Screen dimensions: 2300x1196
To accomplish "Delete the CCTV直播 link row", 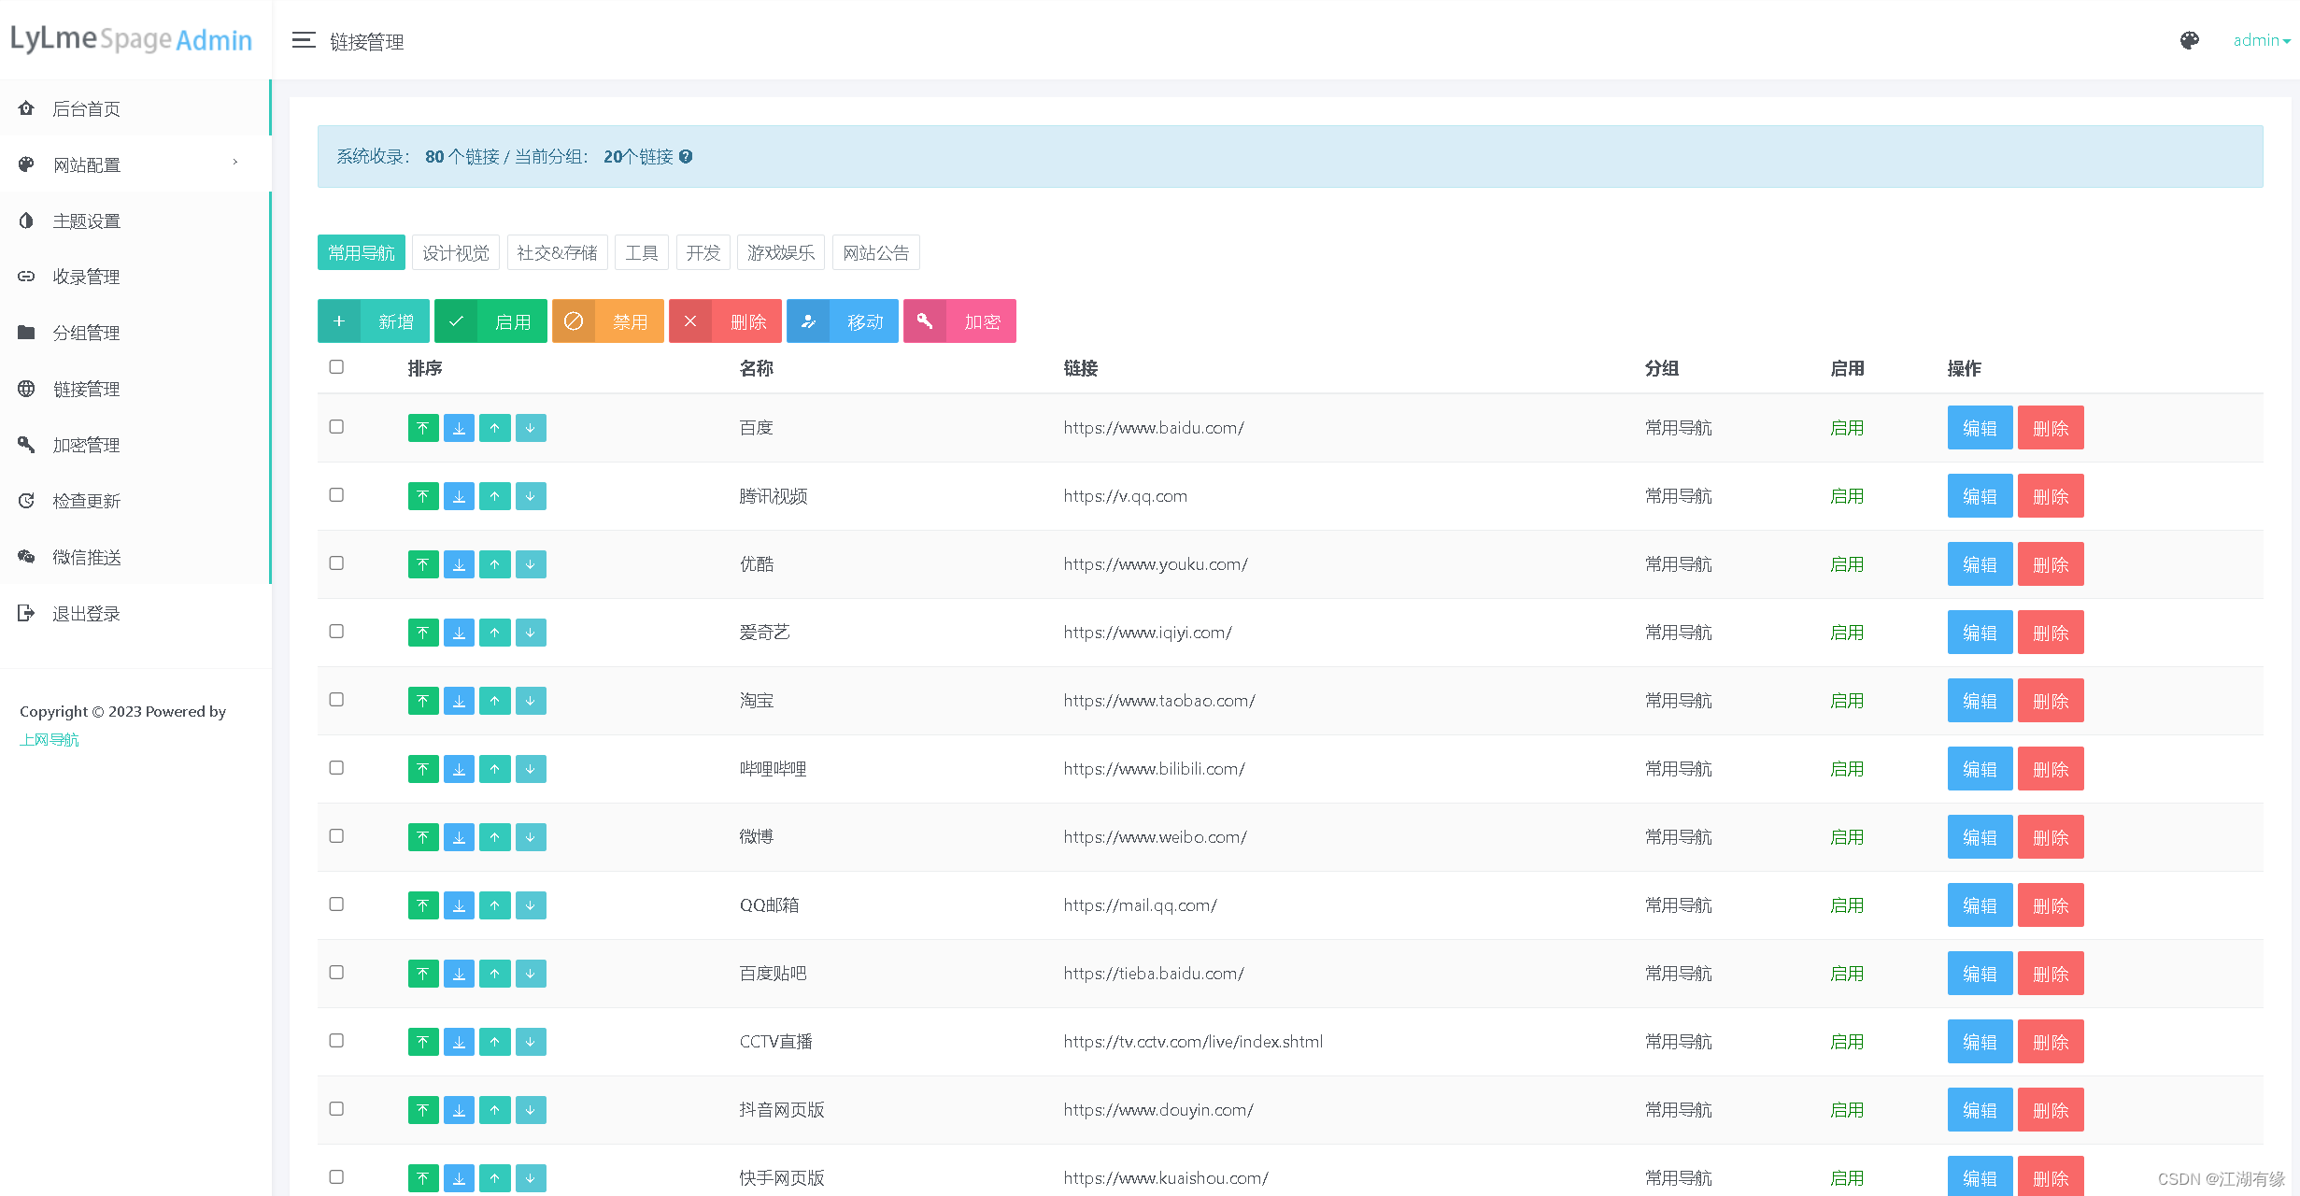I will click(x=2050, y=1042).
